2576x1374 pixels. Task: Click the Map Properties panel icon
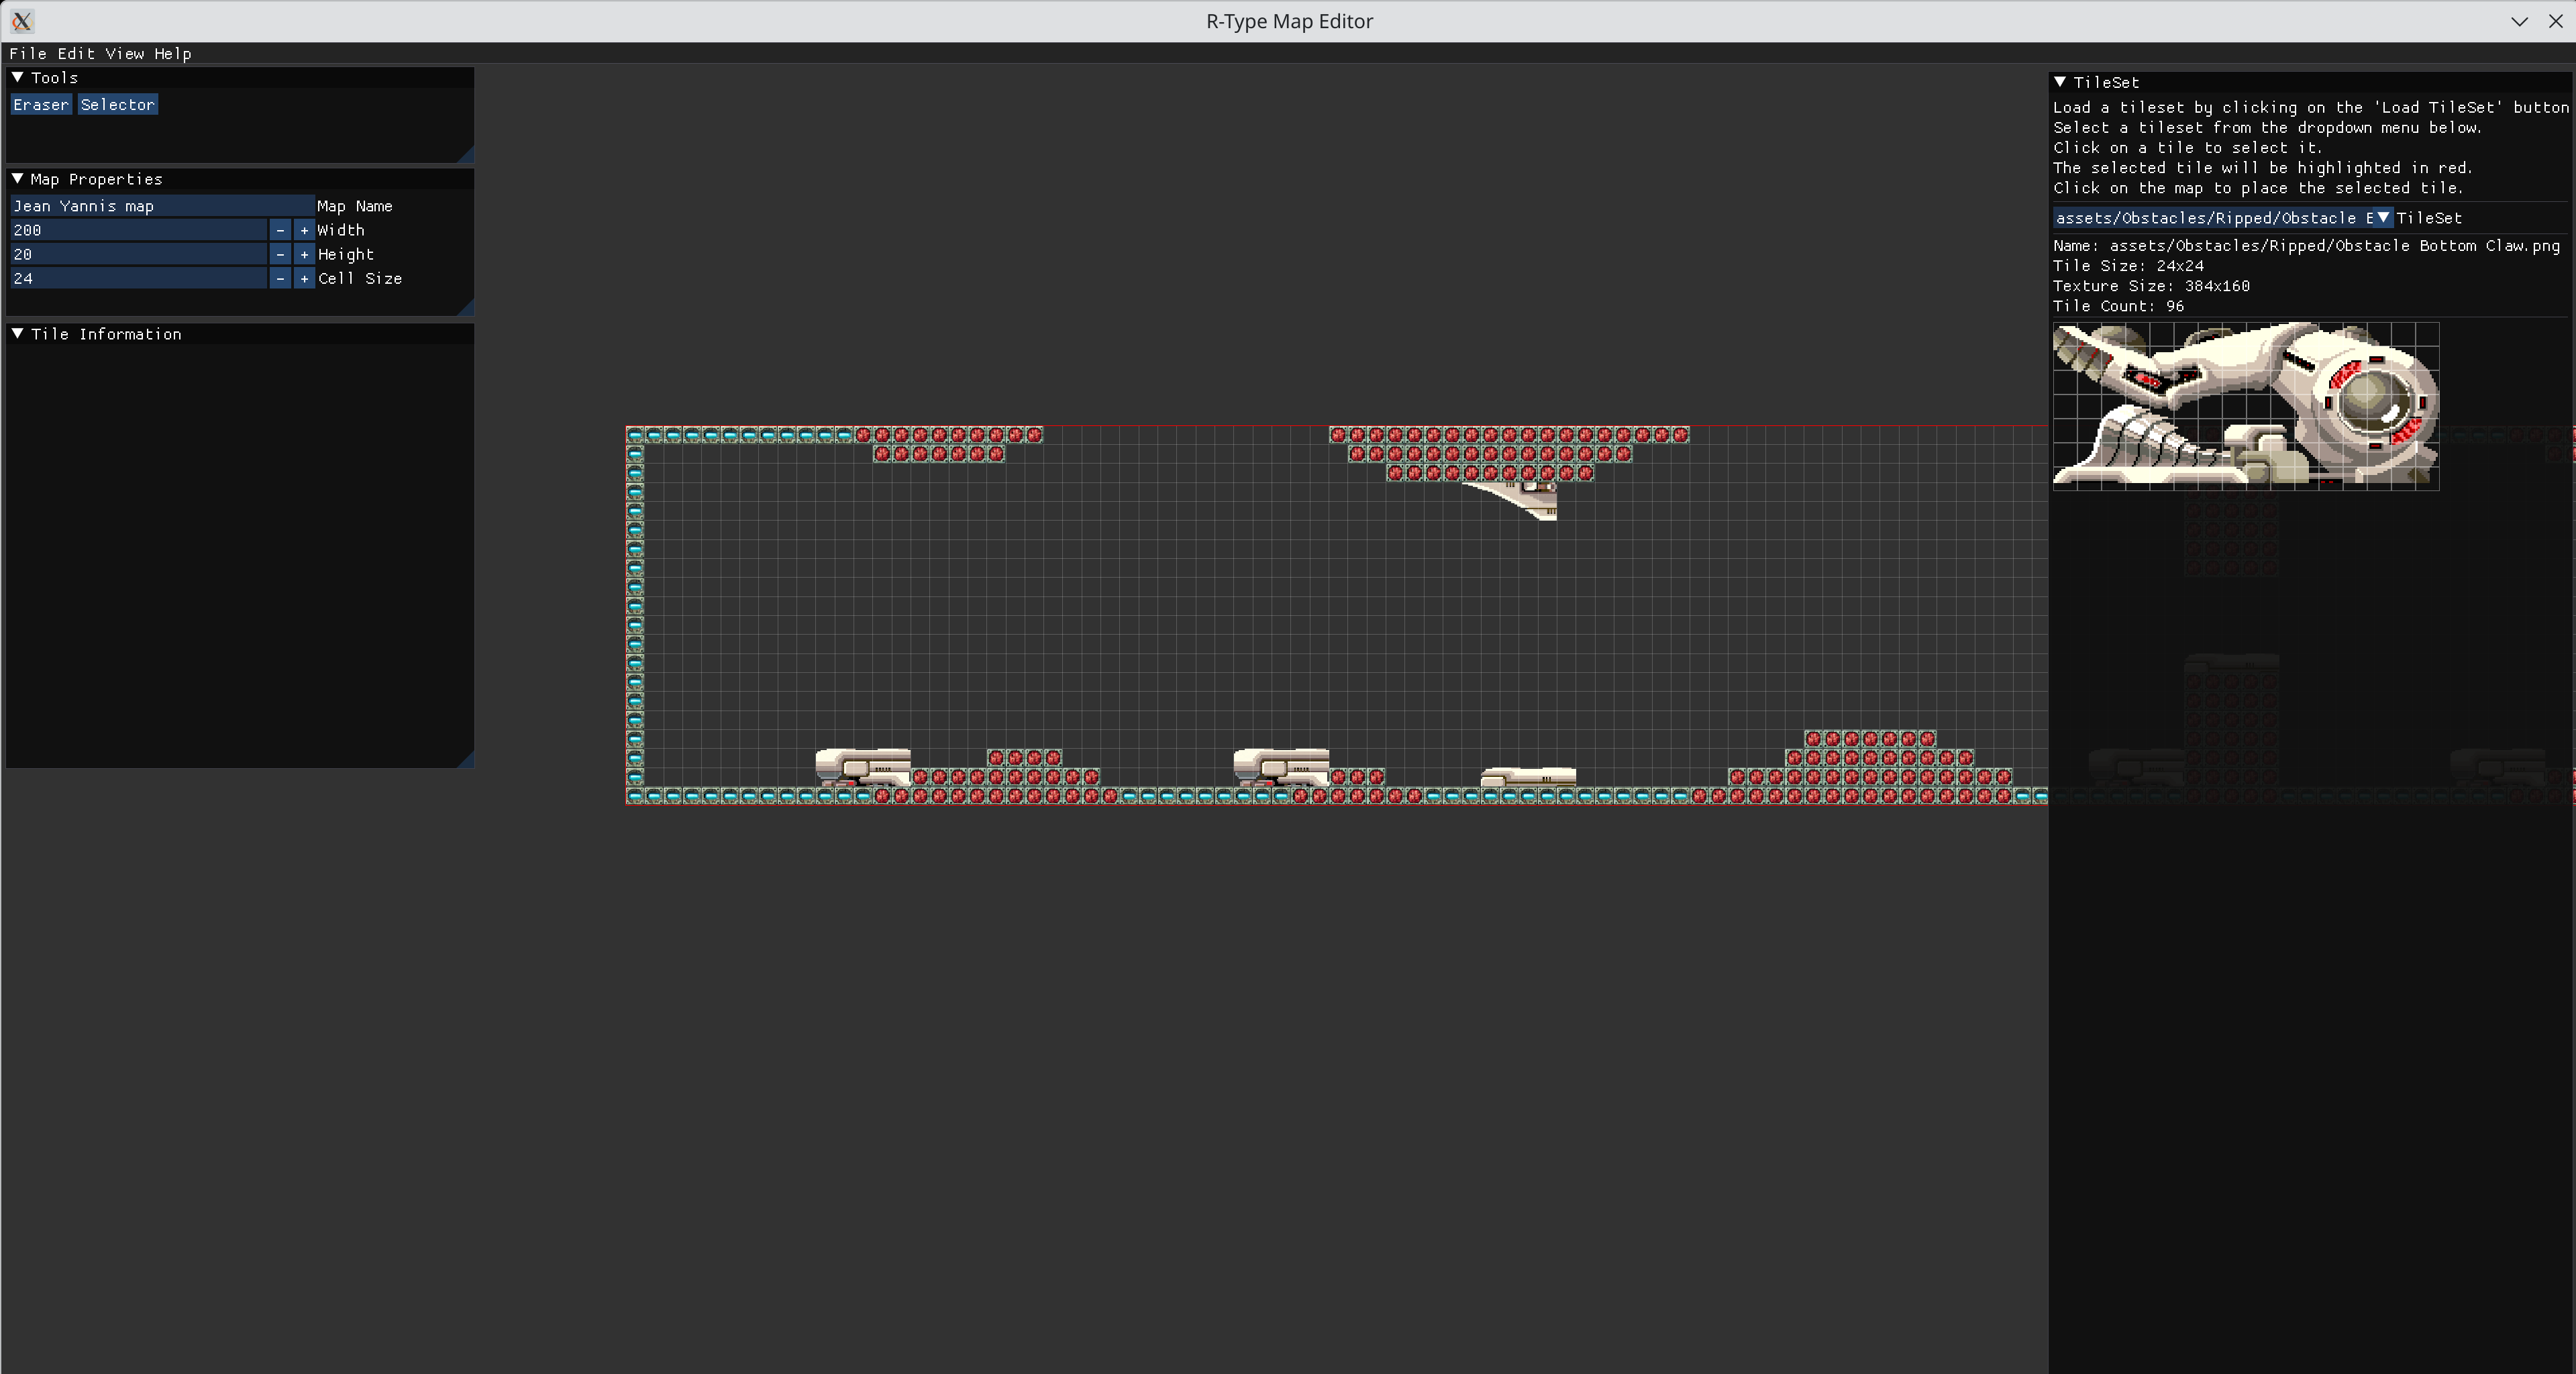click(x=17, y=177)
